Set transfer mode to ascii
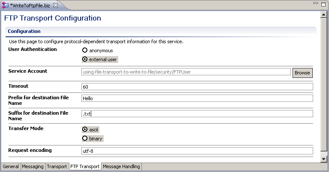This screenshot has width=329, height=172. [85, 129]
